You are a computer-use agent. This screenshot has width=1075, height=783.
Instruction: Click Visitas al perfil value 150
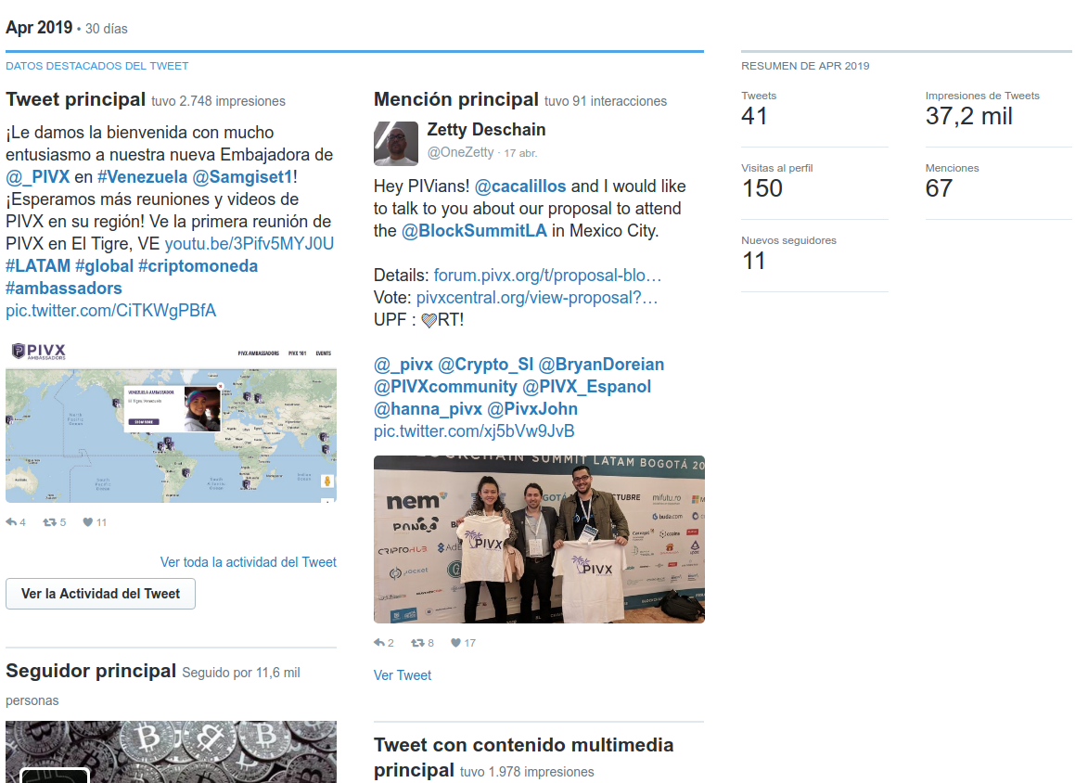(x=761, y=188)
